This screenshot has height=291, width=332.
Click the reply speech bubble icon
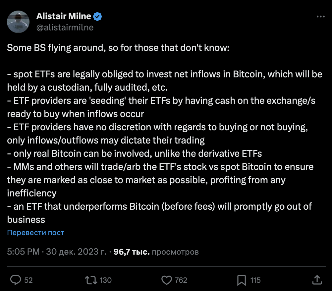click(16, 280)
